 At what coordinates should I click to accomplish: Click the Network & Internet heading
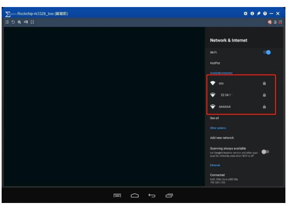(x=229, y=41)
